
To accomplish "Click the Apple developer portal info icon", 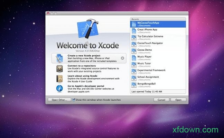I will click(x=59, y=89).
